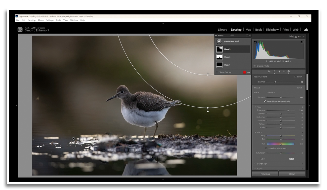Click the Hue rainbow slider
This screenshot has height=190, width=327.
281,144
